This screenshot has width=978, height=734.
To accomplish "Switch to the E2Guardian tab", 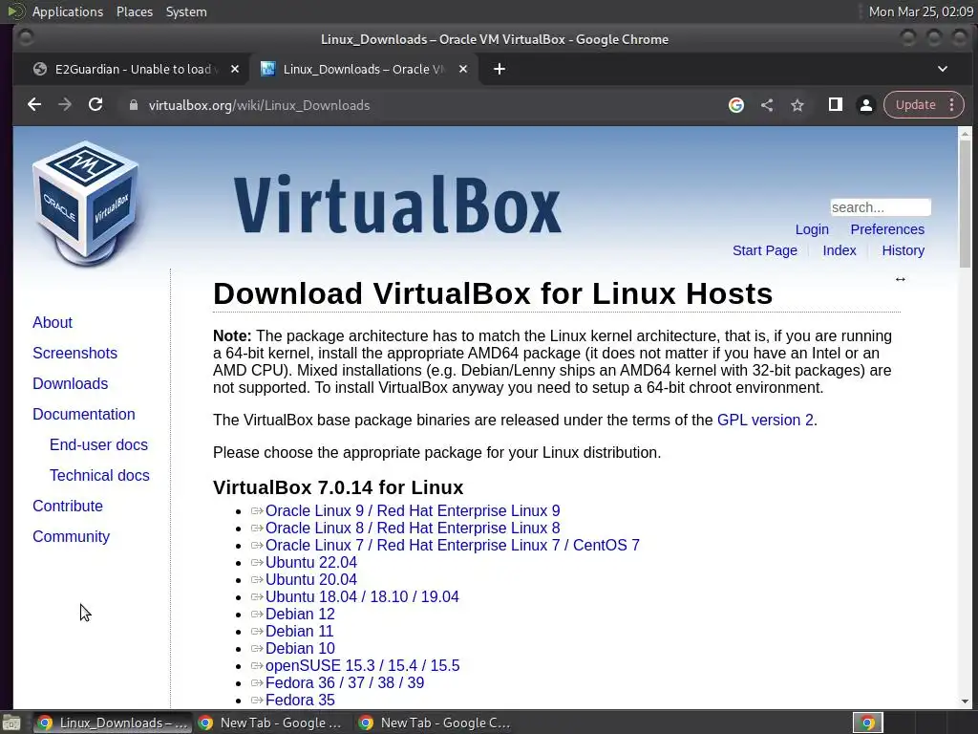I will pos(132,69).
